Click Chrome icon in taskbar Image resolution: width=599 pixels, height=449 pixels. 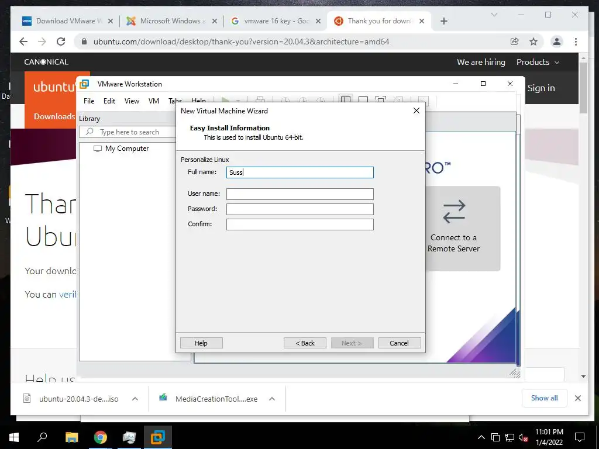point(101,437)
